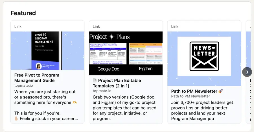Open Project Plan Editable Templates (2 in 1) link
Image resolution: width=254 pixels, height=132 pixels.
pyautogui.click(x=117, y=83)
